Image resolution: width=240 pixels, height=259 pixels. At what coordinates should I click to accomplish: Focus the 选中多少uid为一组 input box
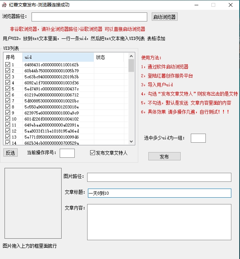(x=198, y=138)
